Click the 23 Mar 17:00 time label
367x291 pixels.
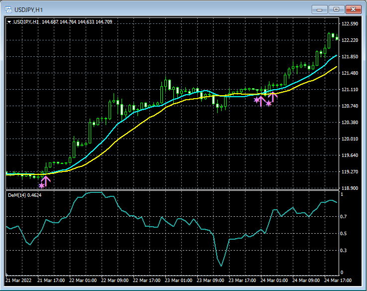[x=242, y=280]
